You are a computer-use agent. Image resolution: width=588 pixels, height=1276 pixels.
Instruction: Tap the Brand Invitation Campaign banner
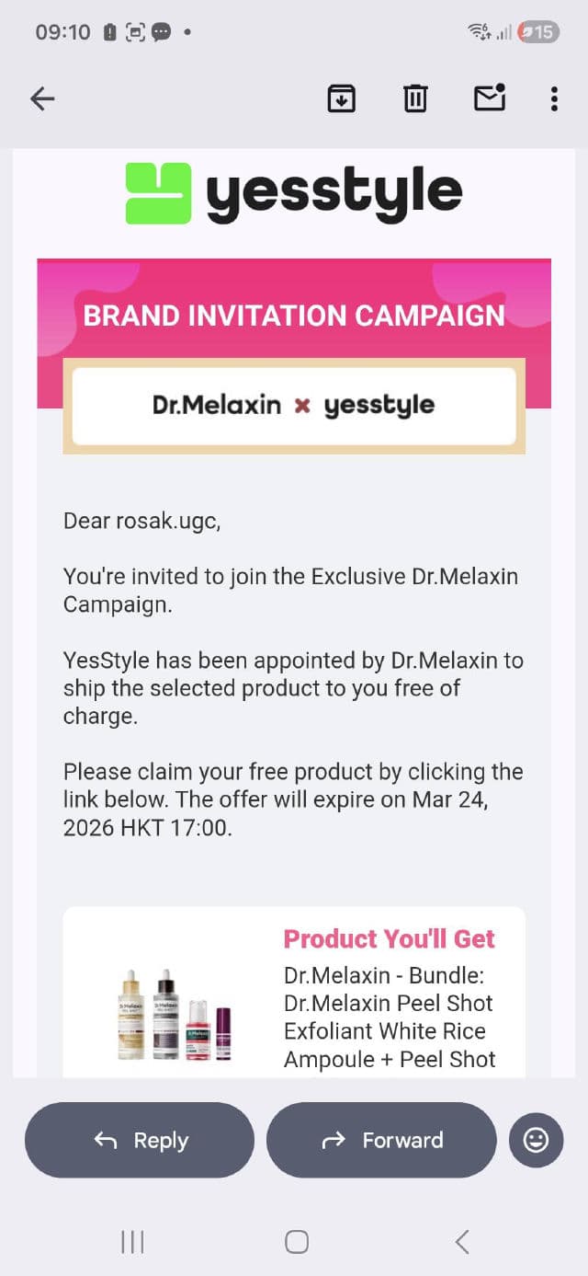tap(294, 316)
